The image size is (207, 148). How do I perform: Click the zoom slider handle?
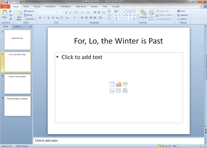point(188,146)
